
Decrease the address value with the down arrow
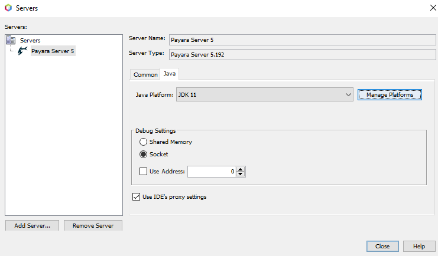click(240, 174)
